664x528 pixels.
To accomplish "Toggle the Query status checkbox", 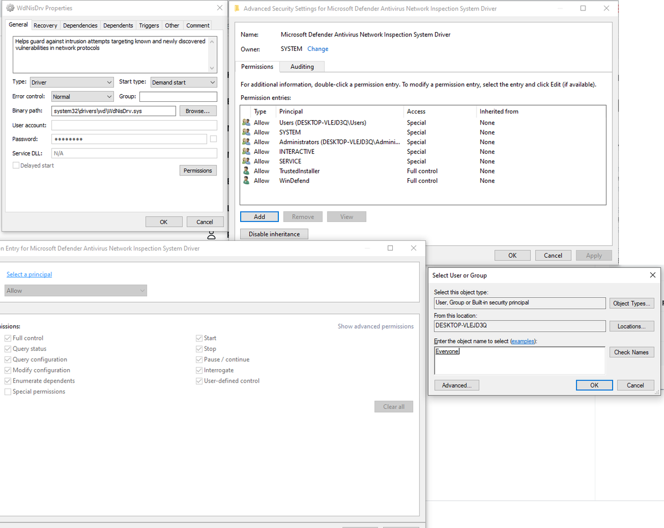I will pyautogui.click(x=8, y=349).
